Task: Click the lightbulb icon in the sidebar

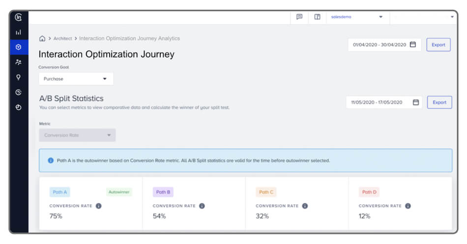Action: pyautogui.click(x=19, y=77)
